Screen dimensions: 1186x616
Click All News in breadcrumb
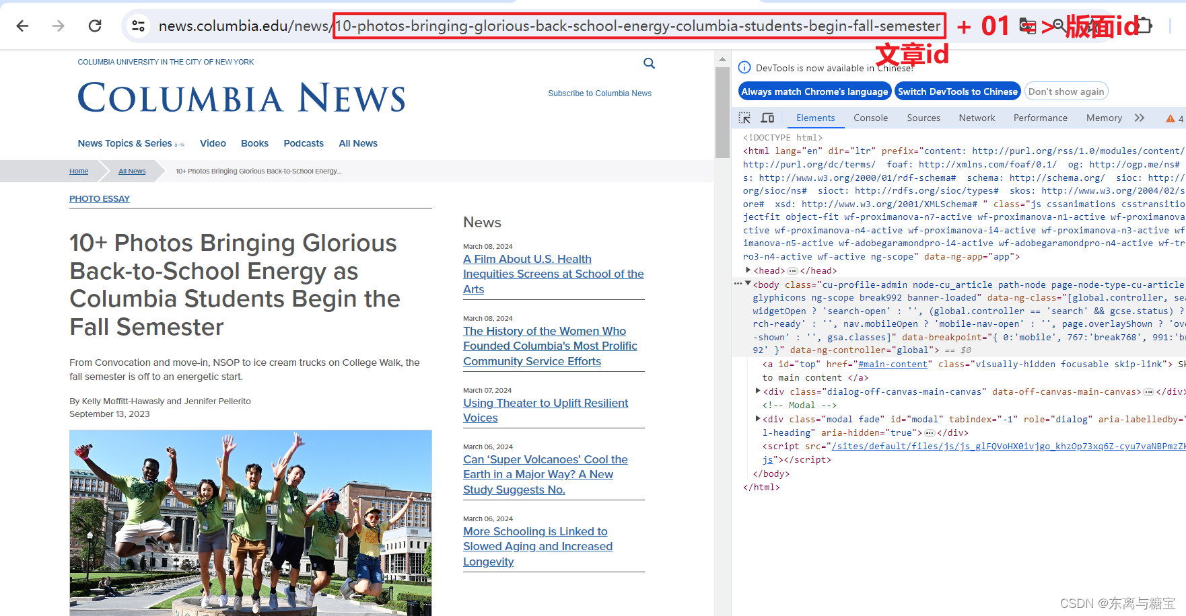click(132, 171)
